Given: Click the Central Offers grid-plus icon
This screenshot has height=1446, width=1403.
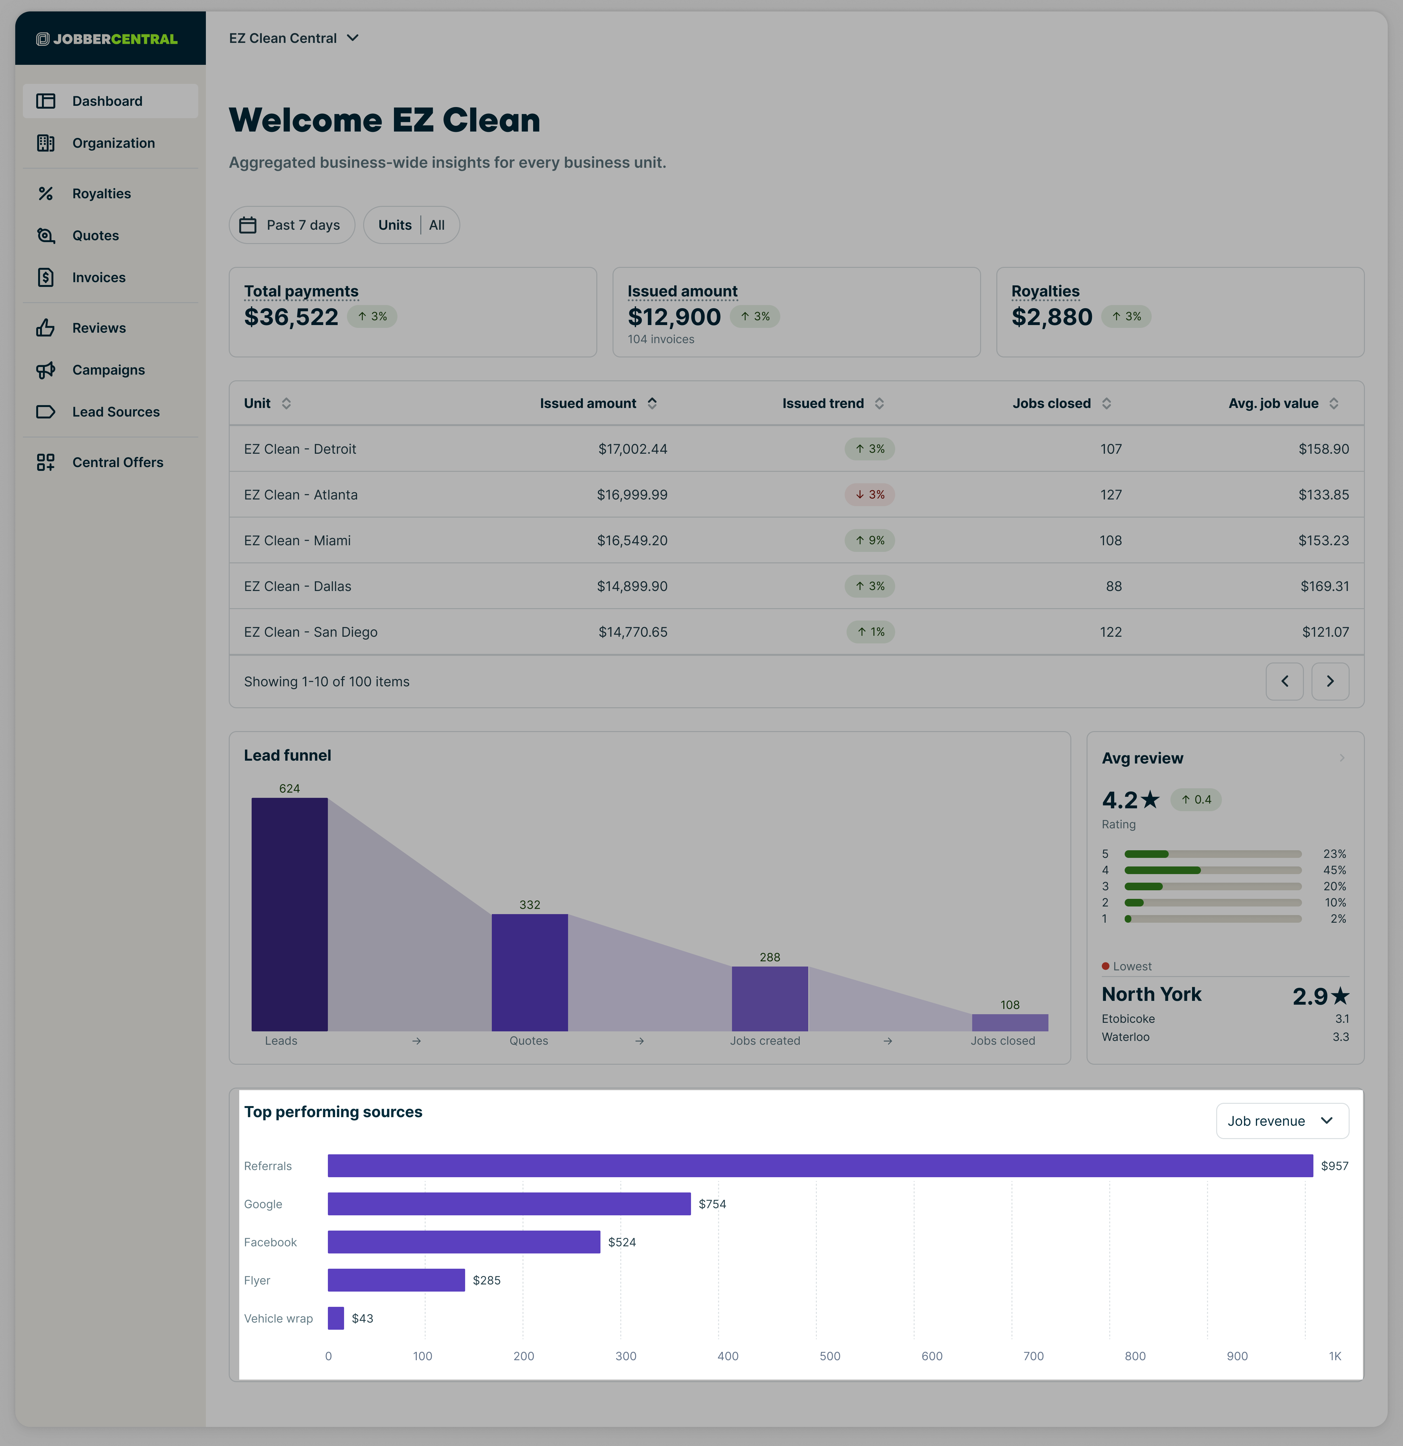Looking at the screenshot, I should click(x=46, y=463).
